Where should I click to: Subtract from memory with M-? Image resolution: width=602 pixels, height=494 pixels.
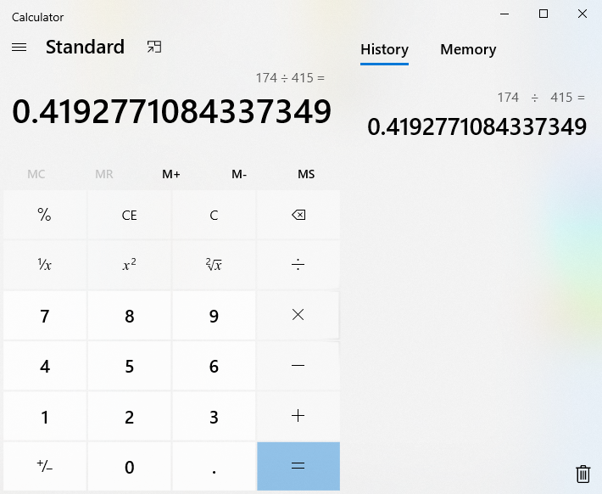[x=239, y=174]
